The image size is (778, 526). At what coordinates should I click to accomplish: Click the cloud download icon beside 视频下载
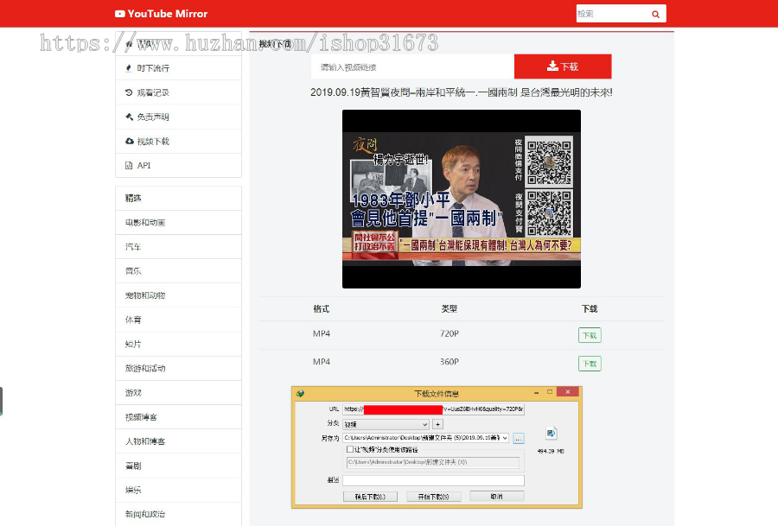point(128,140)
